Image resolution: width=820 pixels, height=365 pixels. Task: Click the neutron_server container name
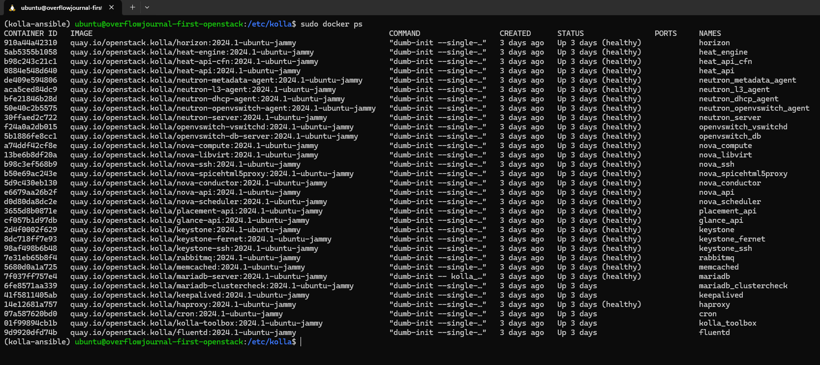pyautogui.click(x=730, y=118)
